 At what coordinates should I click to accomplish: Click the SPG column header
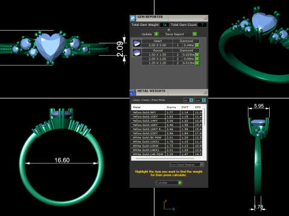[x=198, y=107]
